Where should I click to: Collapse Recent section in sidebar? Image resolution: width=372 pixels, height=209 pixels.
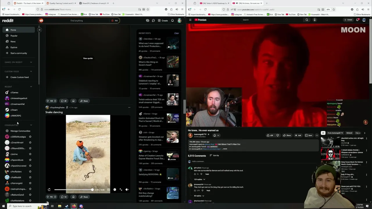tap(31, 87)
